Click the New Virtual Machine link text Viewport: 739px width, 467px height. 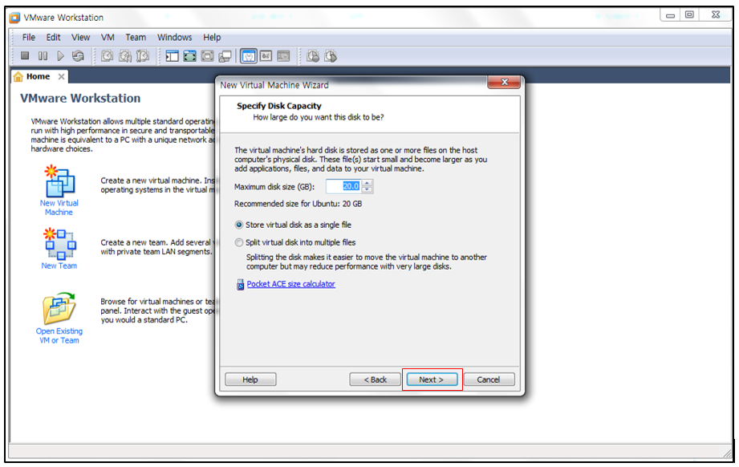coord(59,208)
